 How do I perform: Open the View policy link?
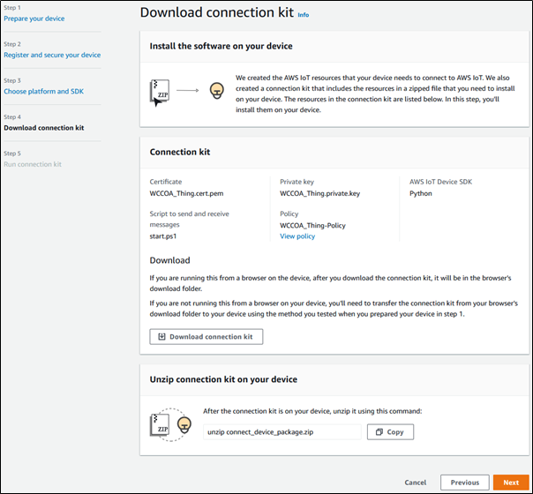[299, 236]
